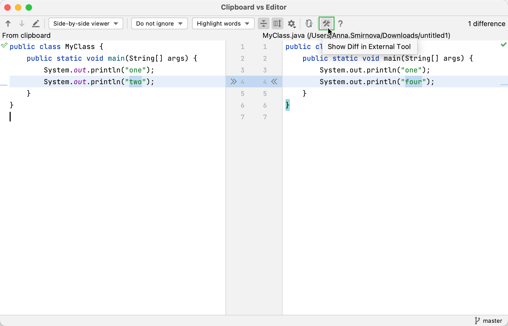This screenshot has height=326, width=508.
Task: Toggle the cyclic refresh diff icon
Action: point(309,24)
